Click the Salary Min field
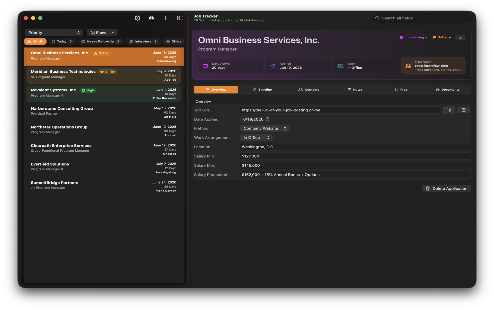Image resolution: width=494 pixels, height=309 pixels. click(355, 156)
